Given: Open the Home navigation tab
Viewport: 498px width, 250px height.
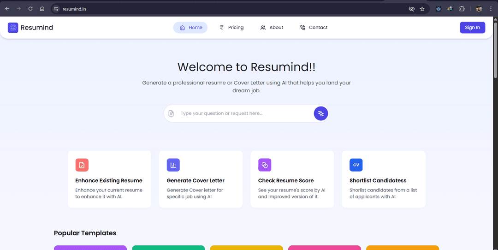Looking at the screenshot, I should [190, 28].
